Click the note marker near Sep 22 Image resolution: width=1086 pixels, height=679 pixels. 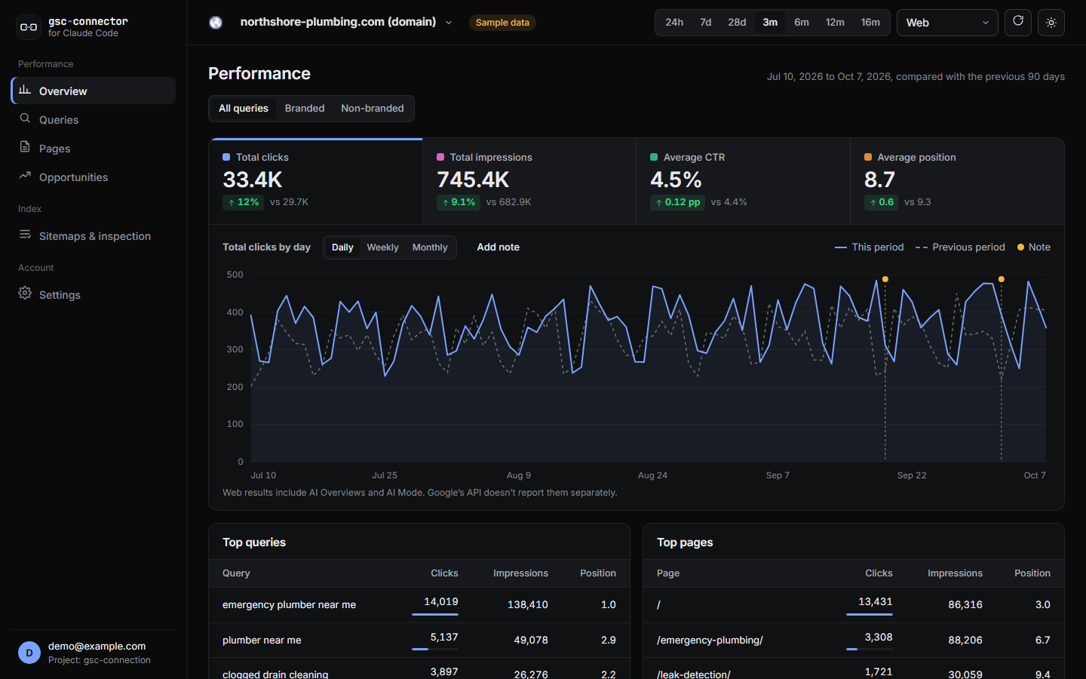885,279
